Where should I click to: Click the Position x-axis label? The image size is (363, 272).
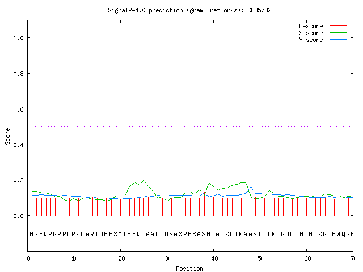(189, 269)
